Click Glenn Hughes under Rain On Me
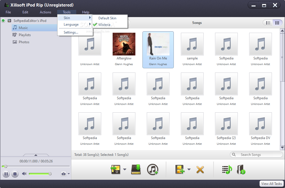The width and height of the screenshot is (285, 188). tap(158, 64)
